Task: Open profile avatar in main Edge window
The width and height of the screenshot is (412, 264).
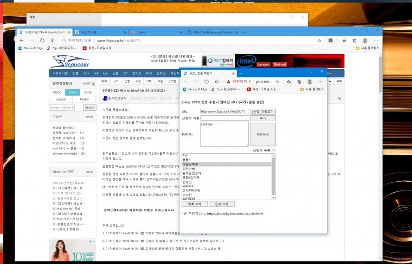Action: 365,41
